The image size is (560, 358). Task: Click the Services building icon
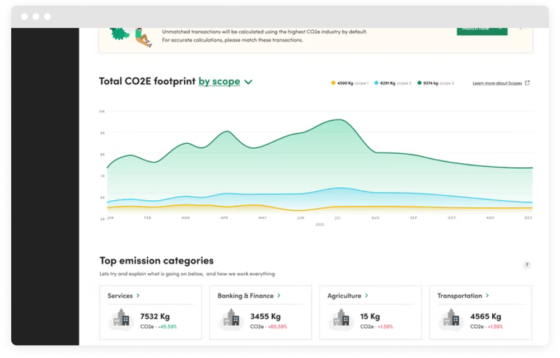[122, 319]
